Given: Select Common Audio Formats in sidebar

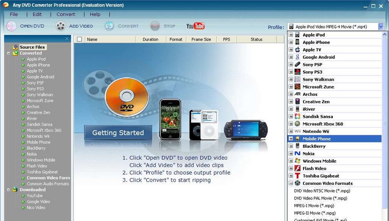Looking at the screenshot, I should [x=48, y=183].
